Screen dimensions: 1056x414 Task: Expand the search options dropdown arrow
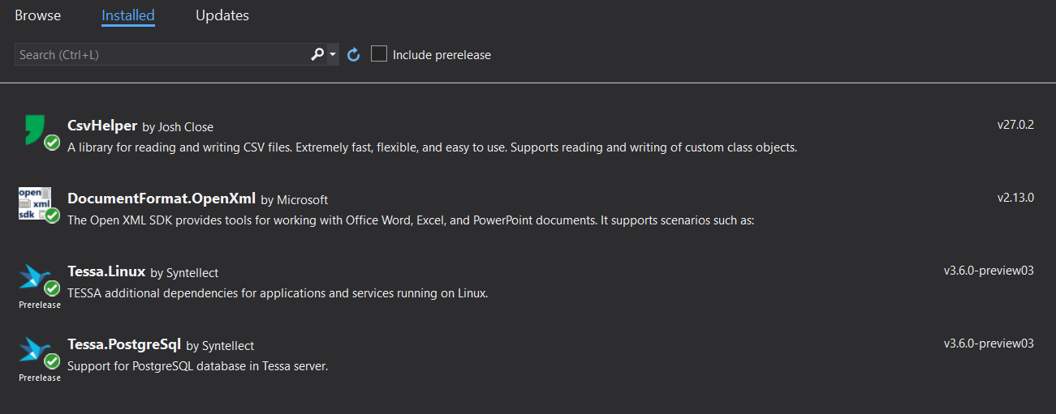pos(333,55)
